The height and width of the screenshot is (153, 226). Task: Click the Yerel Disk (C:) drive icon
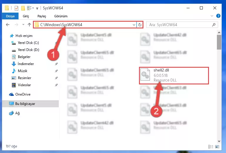pyautogui.click(x=14, y=43)
